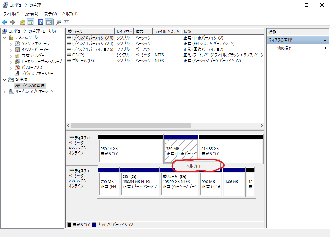Open the 操作(A) menu

tap(32, 14)
